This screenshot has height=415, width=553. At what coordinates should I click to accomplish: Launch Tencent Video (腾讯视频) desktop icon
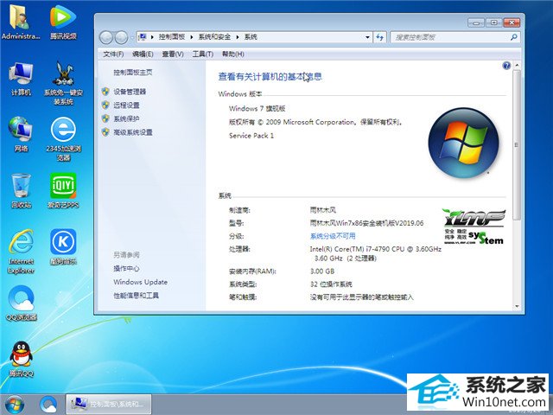(63, 21)
